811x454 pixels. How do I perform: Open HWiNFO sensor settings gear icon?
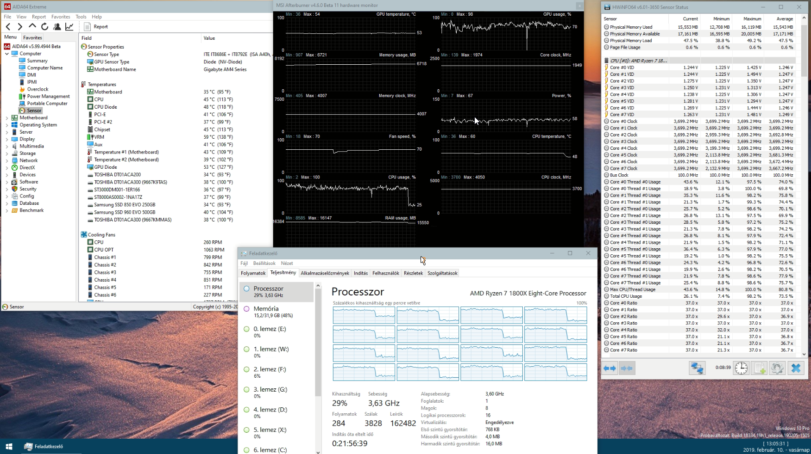[777, 368]
